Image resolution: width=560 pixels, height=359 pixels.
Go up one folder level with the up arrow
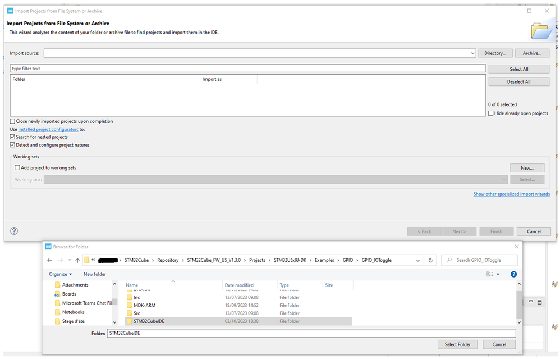(77, 260)
